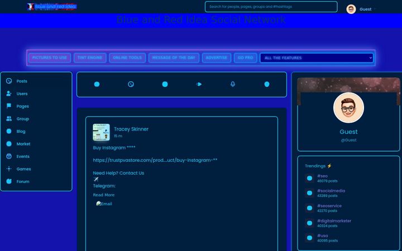402x251 pixels.
Task: Select the Pages flag icon
Action: [9, 106]
